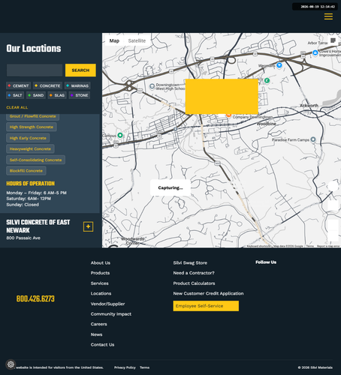The width and height of the screenshot is (341, 375).
Task: Open the Product Calculators link
Action: (x=194, y=283)
